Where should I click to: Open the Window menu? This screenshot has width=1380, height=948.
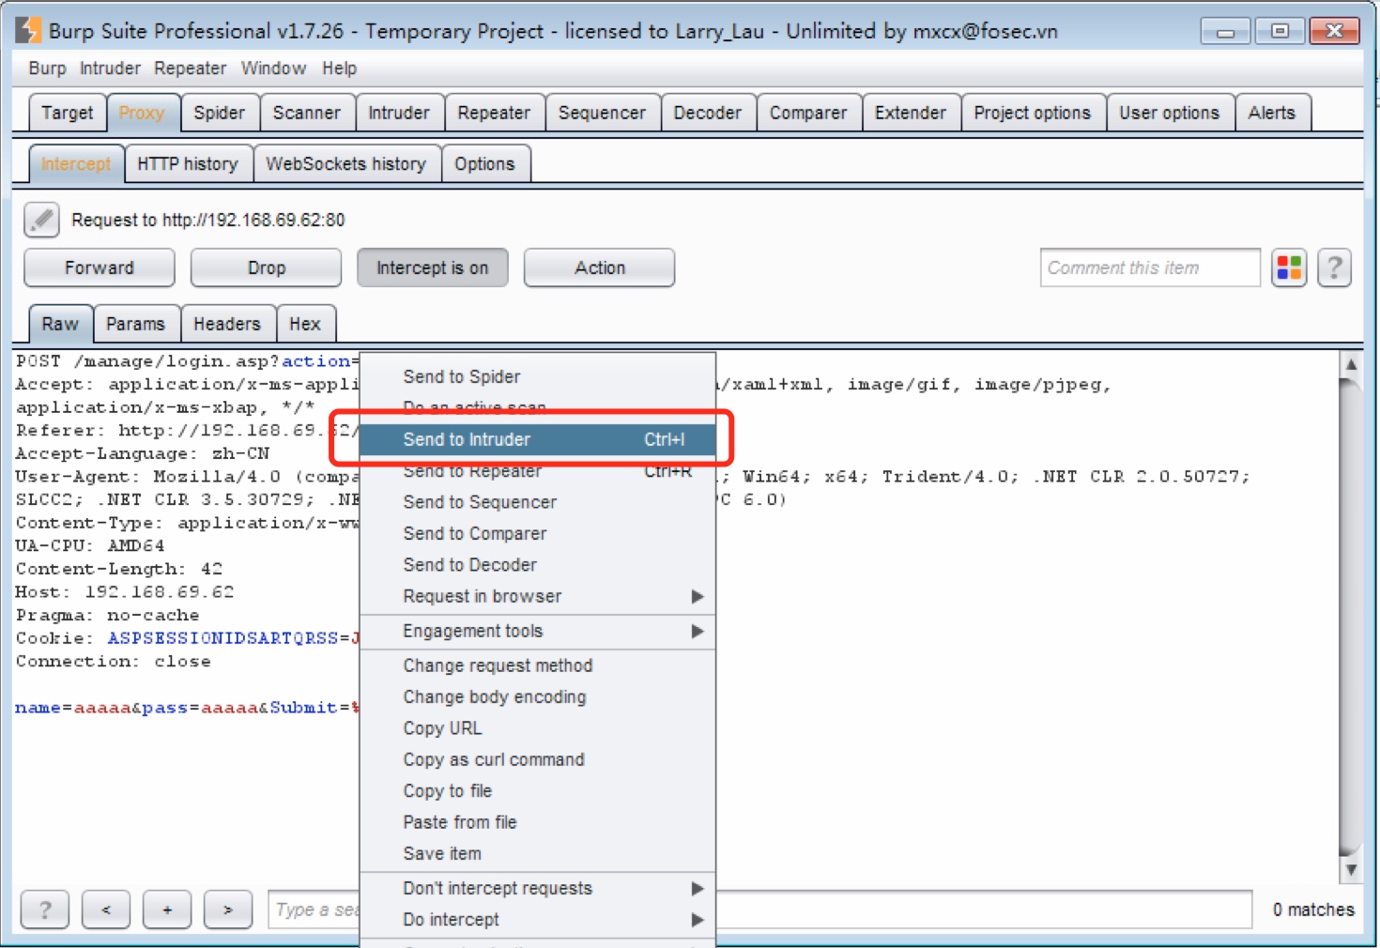tap(273, 69)
